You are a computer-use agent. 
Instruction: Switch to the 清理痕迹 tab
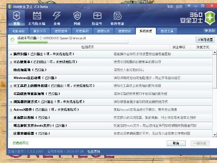125,31
